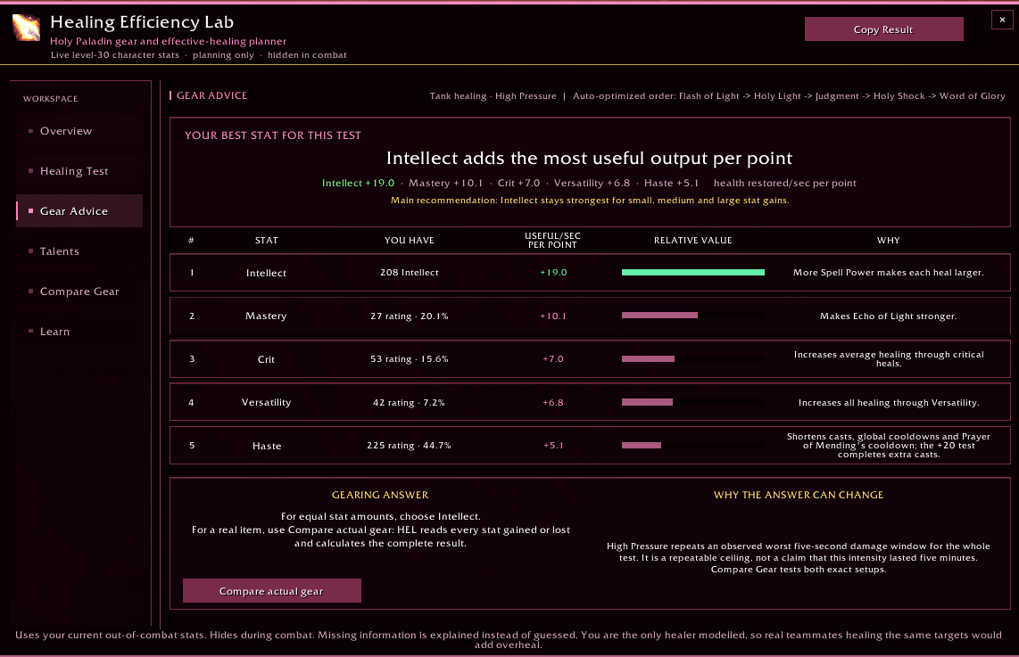1019x657 pixels.
Task: Click the WHY column header
Action: (889, 240)
